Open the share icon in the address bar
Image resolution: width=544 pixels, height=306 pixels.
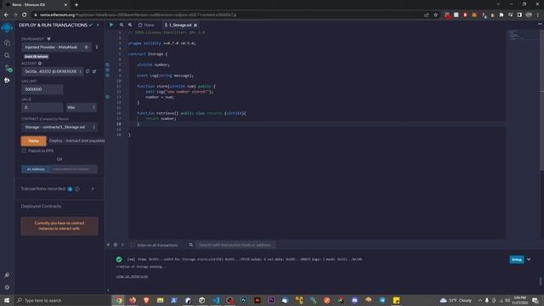tap(427, 15)
